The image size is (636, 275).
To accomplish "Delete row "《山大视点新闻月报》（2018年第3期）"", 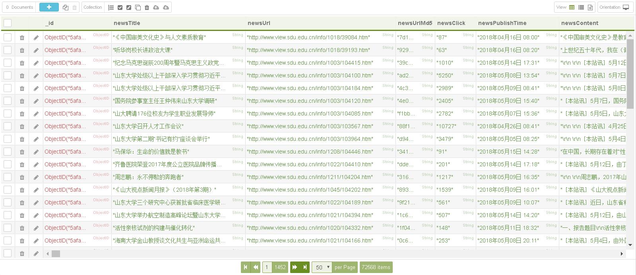I will 22,190.
